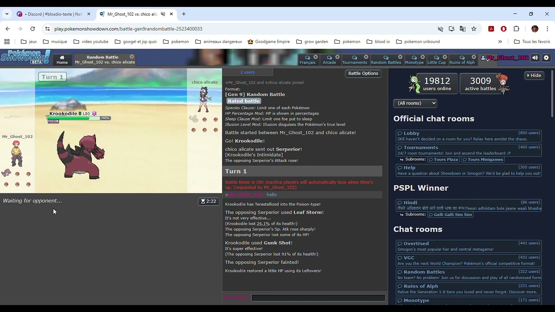The image size is (555, 312).
Task: Click the Krookodile sprite on the battlefield
Action: (x=81, y=155)
